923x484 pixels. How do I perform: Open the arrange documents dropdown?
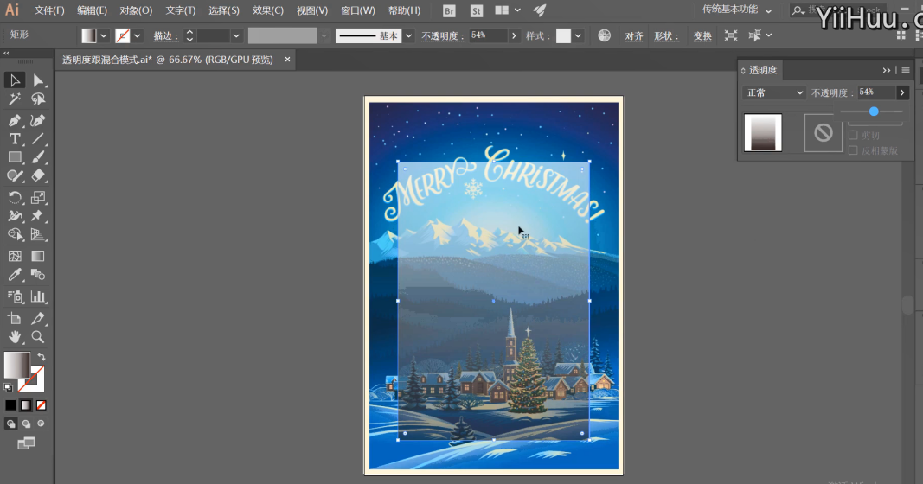508,10
